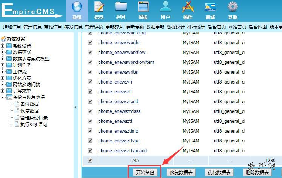Uncheck phome_enewszttypeadd table checkbox

[90, 150]
